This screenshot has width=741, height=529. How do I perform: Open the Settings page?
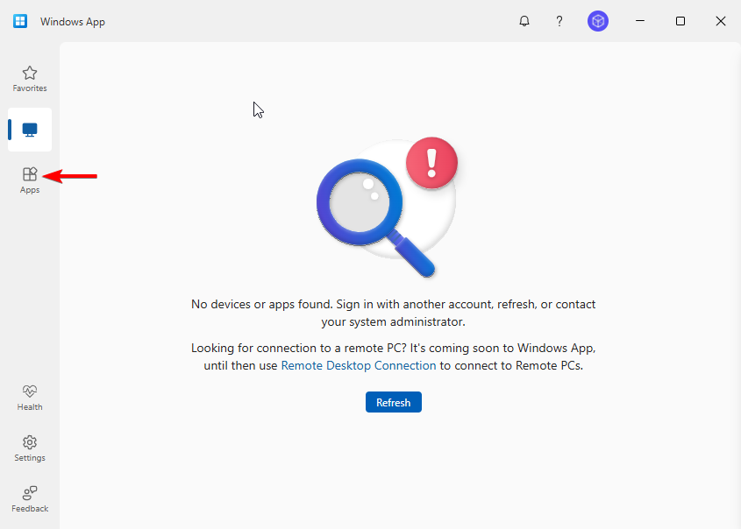coord(30,448)
